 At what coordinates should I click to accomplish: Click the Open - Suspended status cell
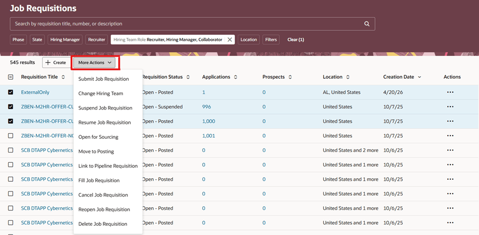tap(163, 107)
